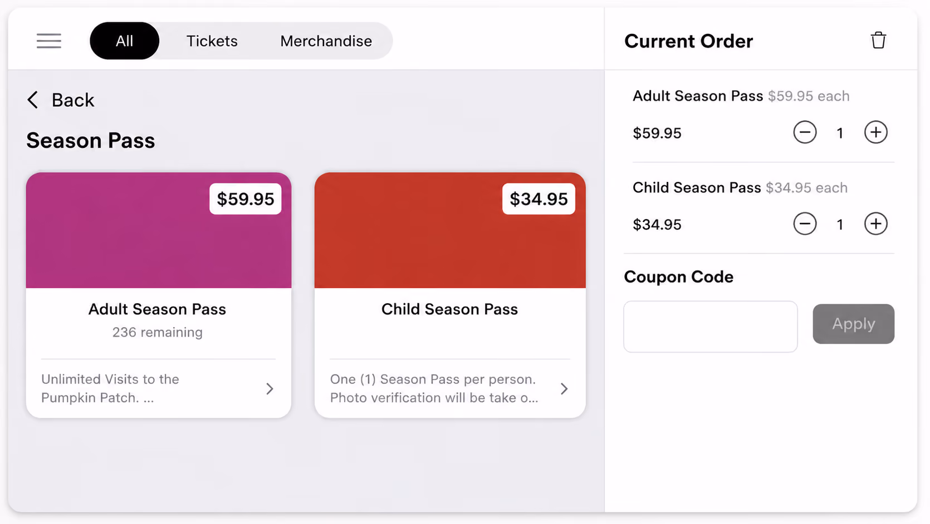930x524 pixels.
Task: Focus the Coupon Code input field
Action: click(710, 327)
